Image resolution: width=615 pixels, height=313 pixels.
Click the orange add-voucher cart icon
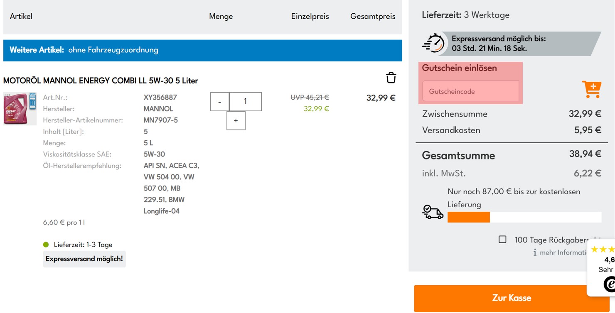[x=591, y=89]
